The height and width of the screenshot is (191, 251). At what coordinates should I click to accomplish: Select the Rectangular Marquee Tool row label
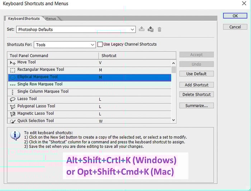(41, 70)
